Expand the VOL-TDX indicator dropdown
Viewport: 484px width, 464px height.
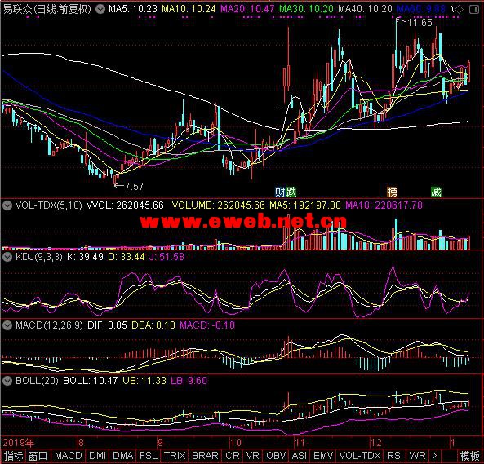tap(7, 205)
